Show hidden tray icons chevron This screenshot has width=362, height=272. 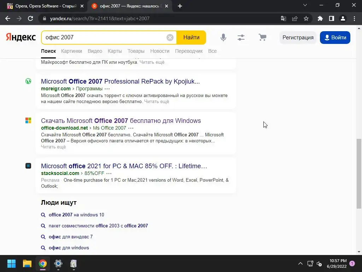[x=300, y=263]
